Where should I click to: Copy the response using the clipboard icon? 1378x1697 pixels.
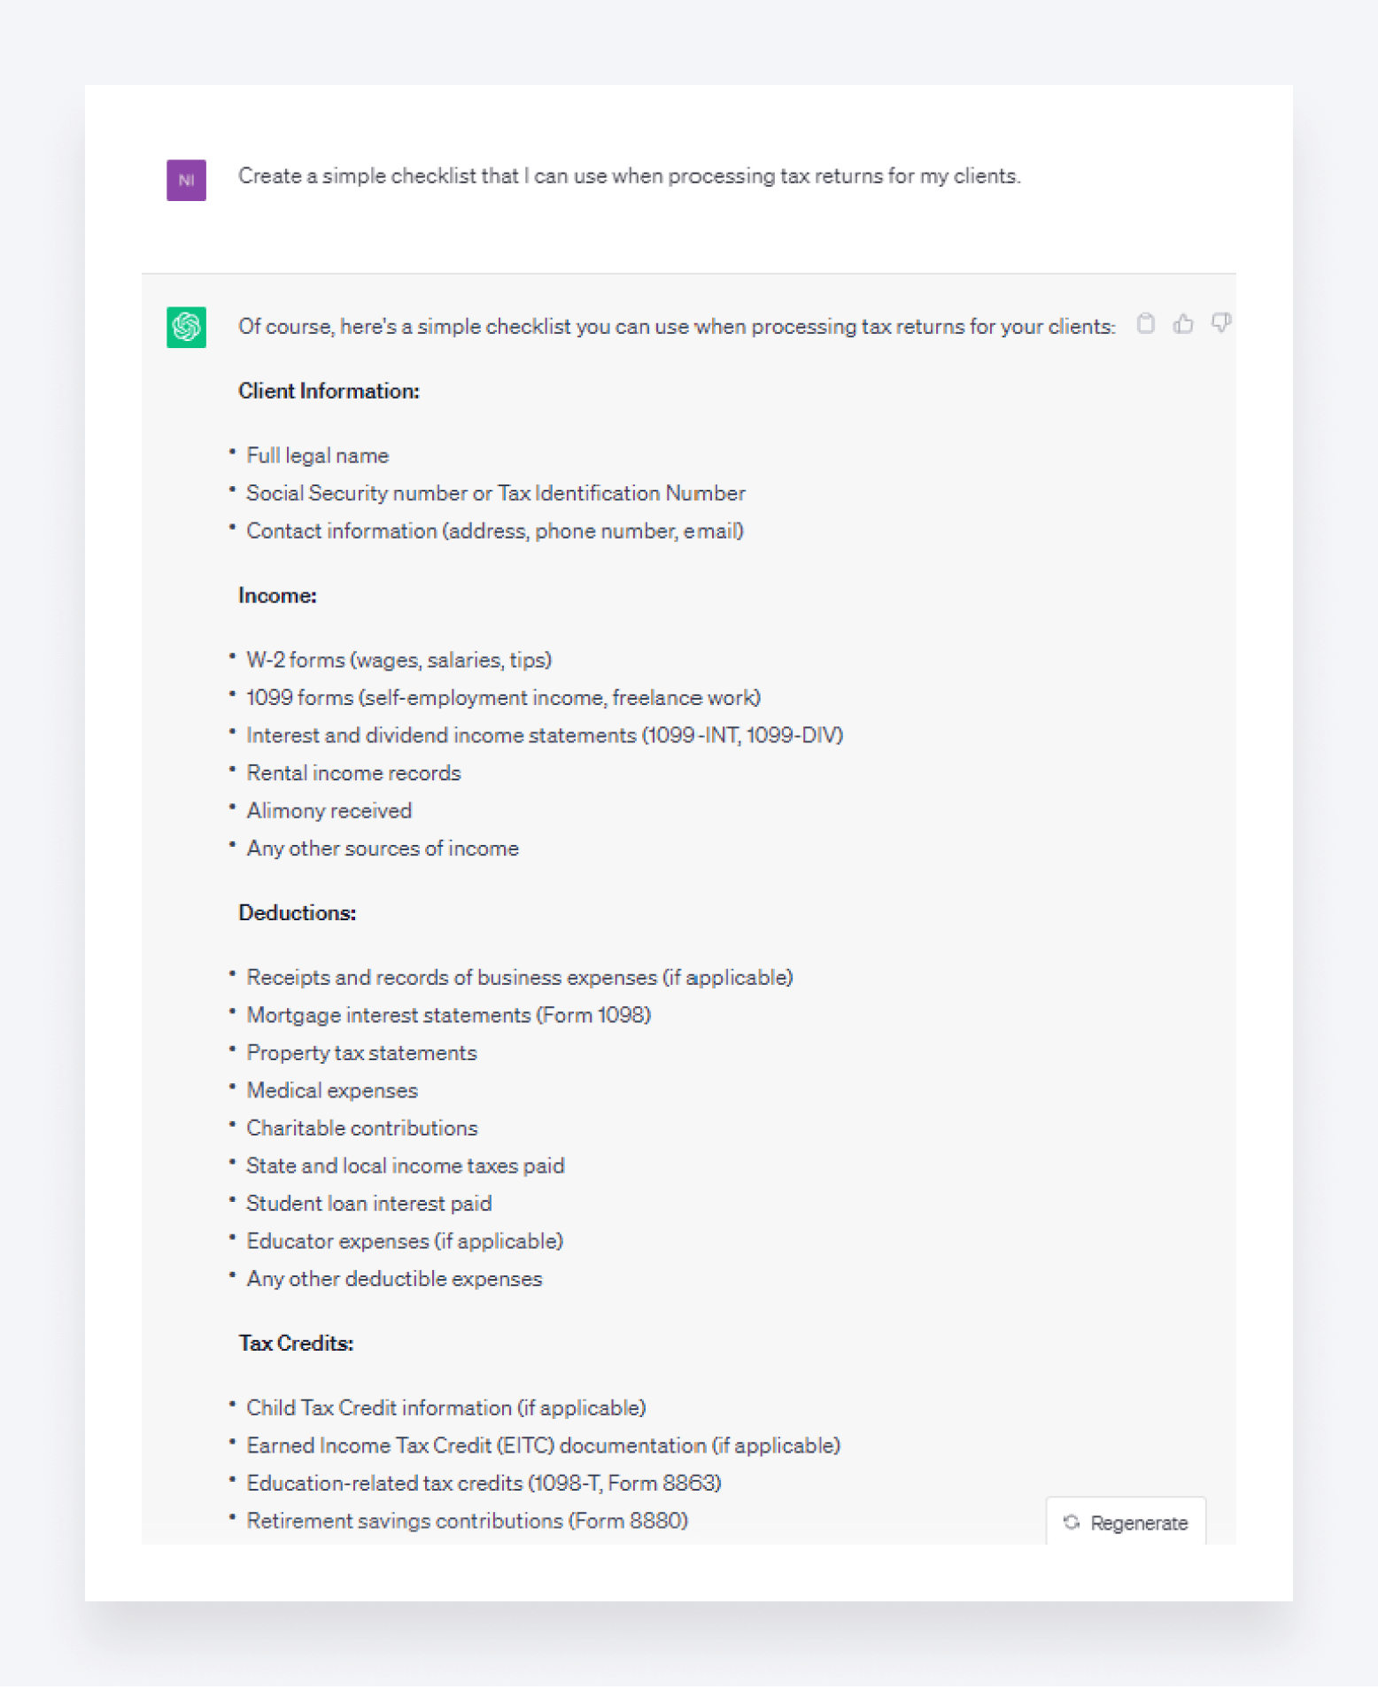coord(1147,324)
